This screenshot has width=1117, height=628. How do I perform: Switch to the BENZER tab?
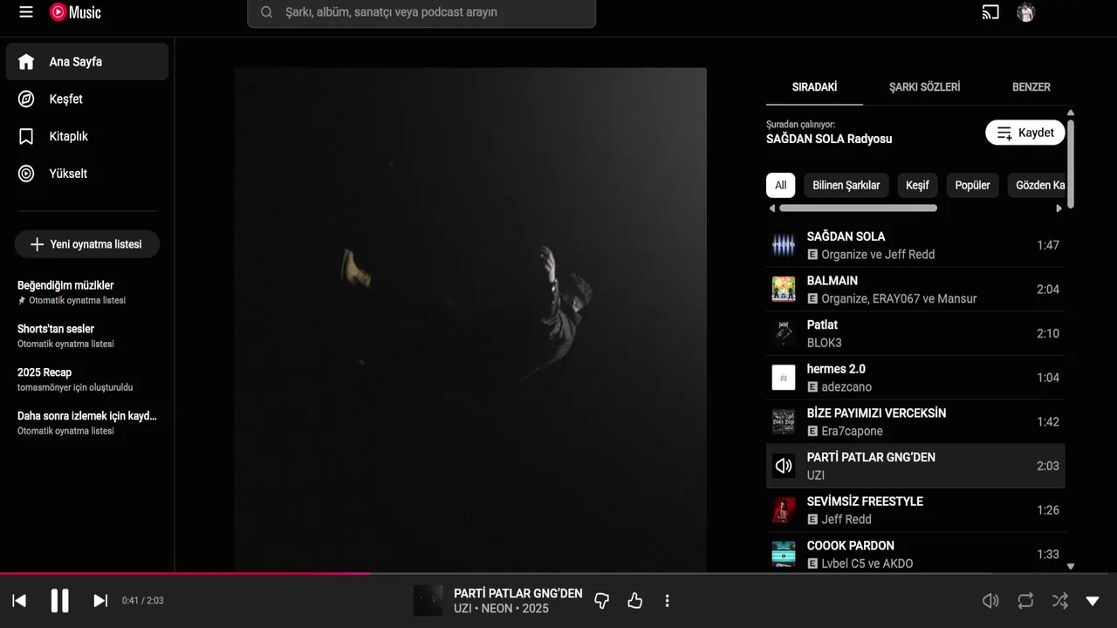1031,87
